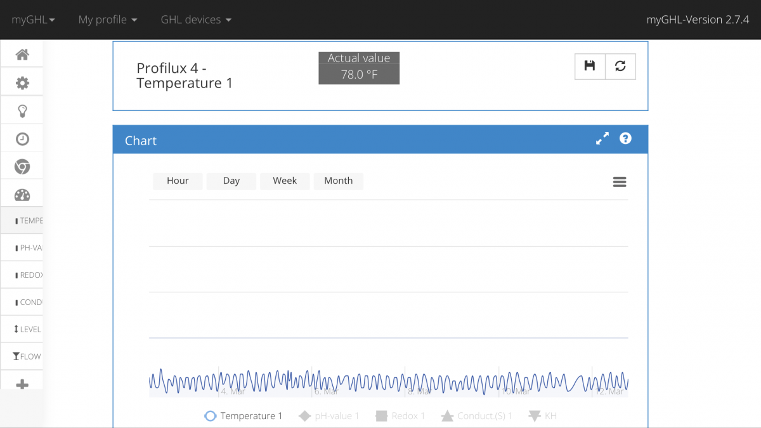Click the myGHL-Version 2.7.4 text
Image resolution: width=761 pixels, height=428 pixels.
tap(698, 20)
